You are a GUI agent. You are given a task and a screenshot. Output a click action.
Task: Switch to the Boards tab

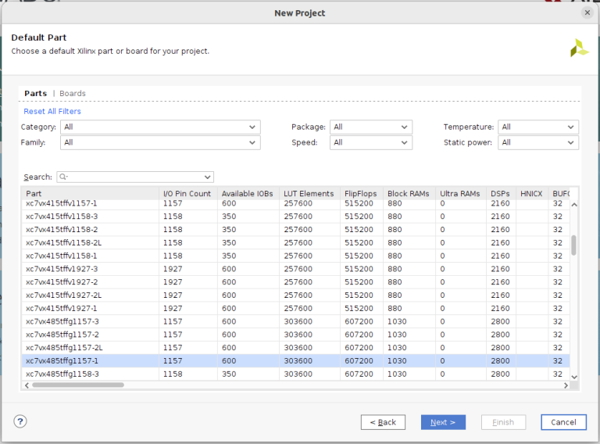[x=73, y=94]
